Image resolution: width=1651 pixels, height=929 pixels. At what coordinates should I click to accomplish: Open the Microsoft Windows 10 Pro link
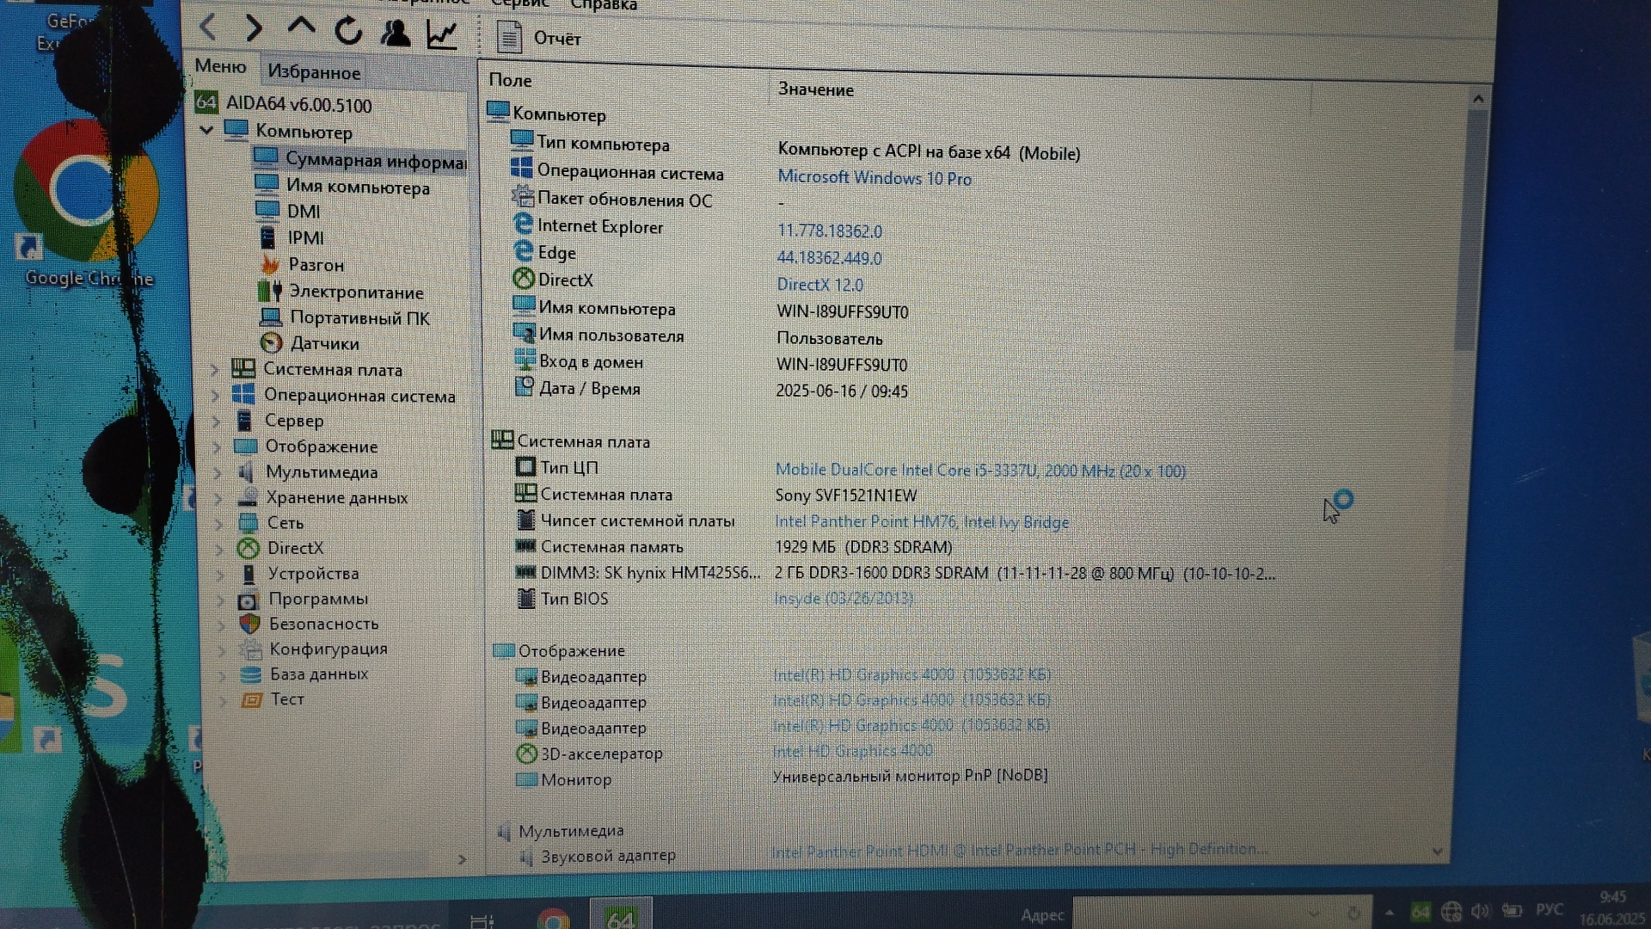pos(874,178)
